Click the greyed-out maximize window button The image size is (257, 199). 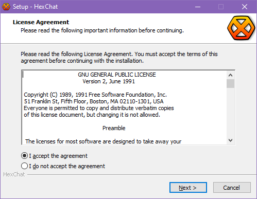(x=221, y=7)
